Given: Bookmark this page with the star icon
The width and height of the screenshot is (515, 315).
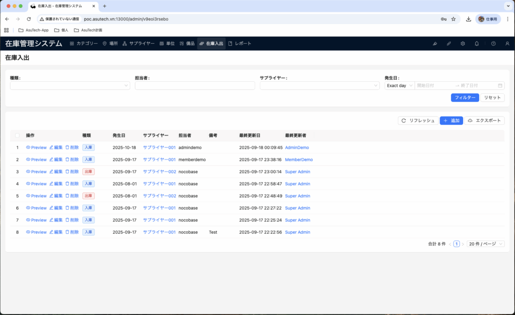Looking at the screenshot, I should (453, 19).
